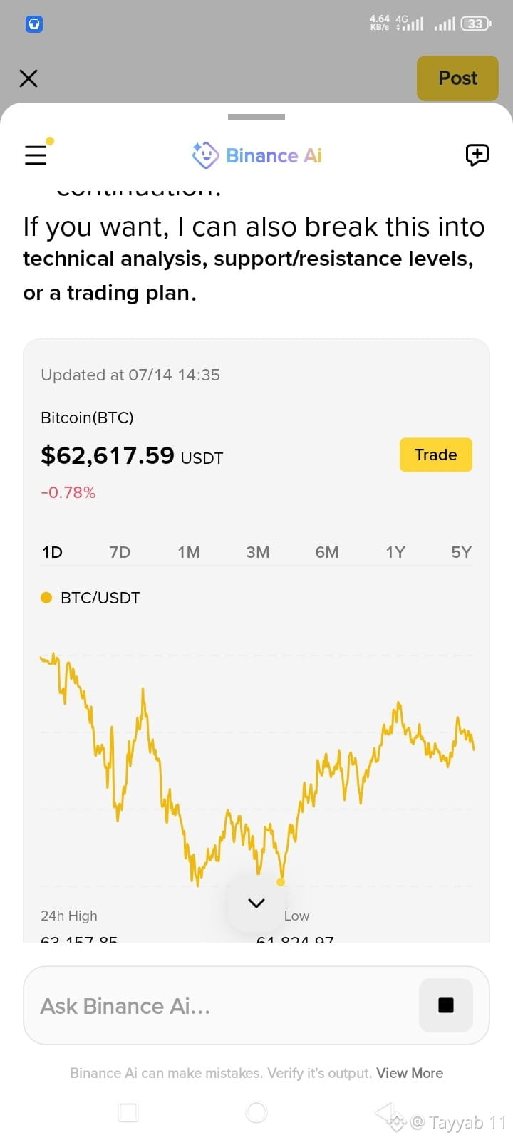Image resolution: width=513 pixels, height=1140 pixels.
Task: Tap the yellow Trade button
Action: [436, 455]
